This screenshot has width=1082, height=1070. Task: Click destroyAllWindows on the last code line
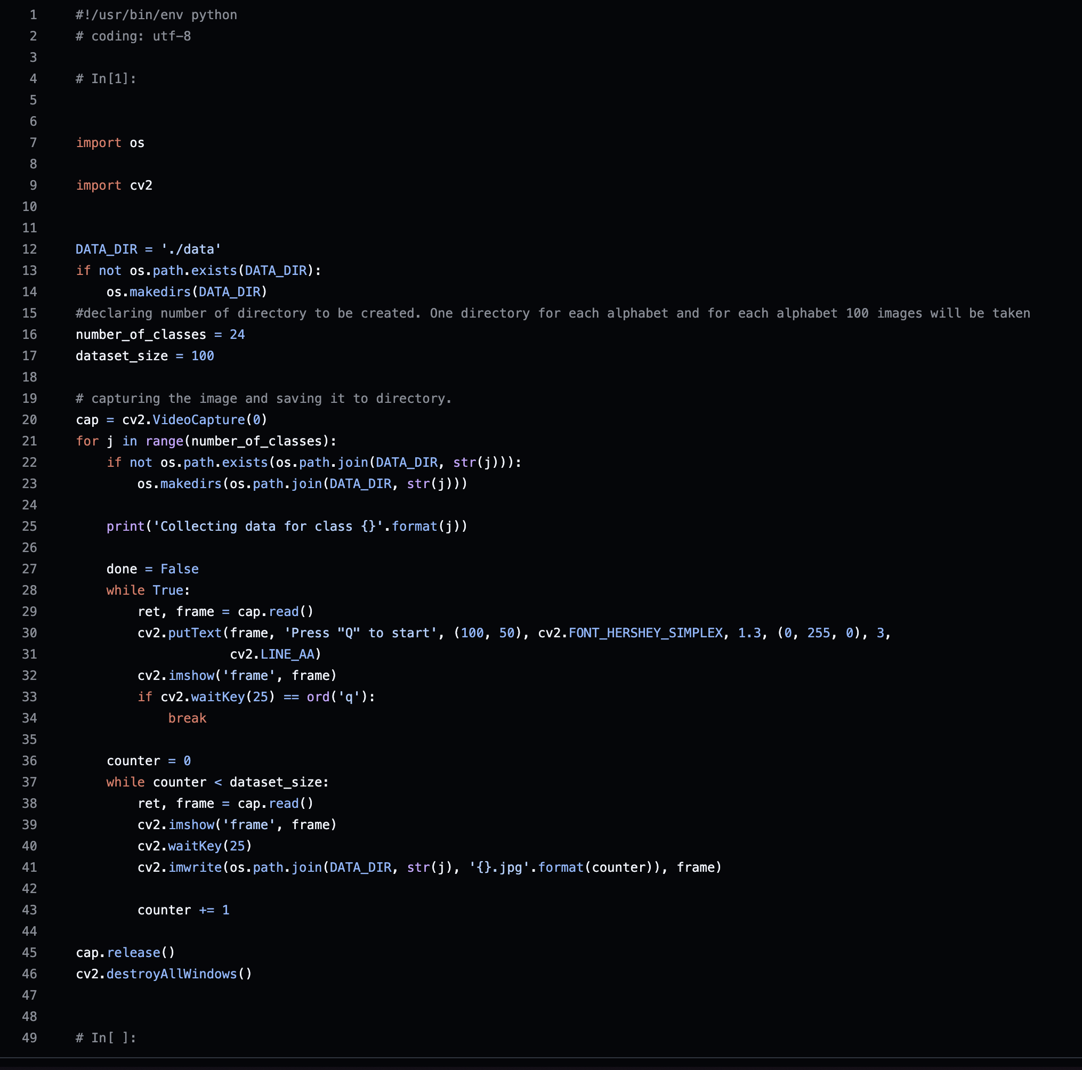[x=172, y=974]
